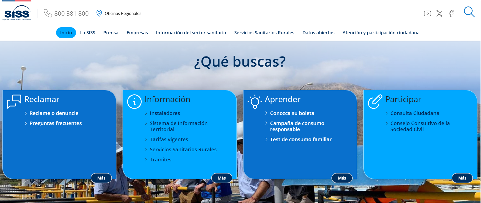Image resolution: width=481 pixels, height=203 pixels.
Task: Open the Consulta Ciudadana link
Action: point(415,113)
